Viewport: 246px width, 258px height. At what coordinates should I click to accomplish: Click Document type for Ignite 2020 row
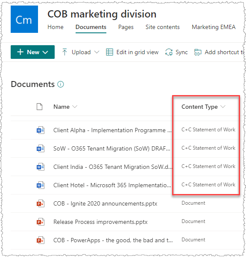coord(193,203)
